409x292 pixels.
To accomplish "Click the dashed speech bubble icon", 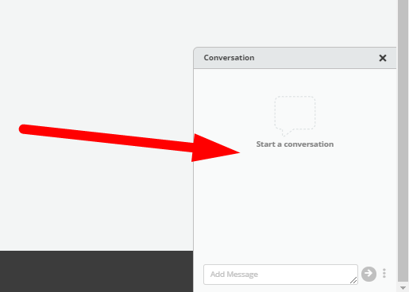I will pos(295,116).
